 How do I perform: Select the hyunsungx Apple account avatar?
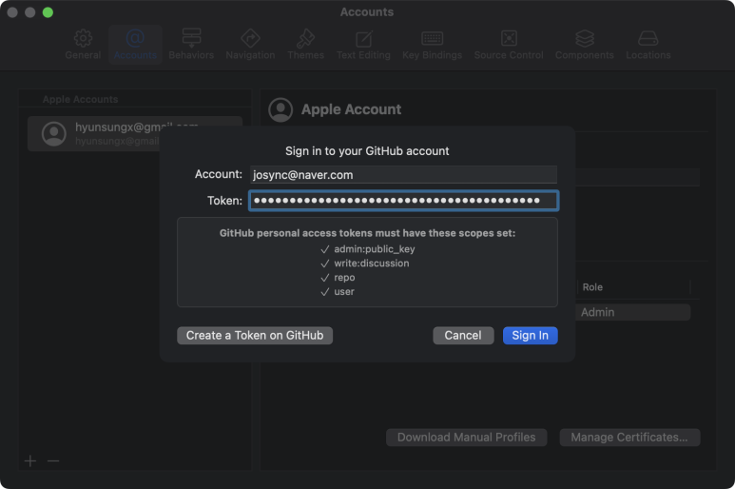[x=54, y=134]
